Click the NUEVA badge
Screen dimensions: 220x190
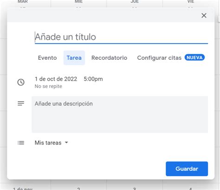[194, 57]
